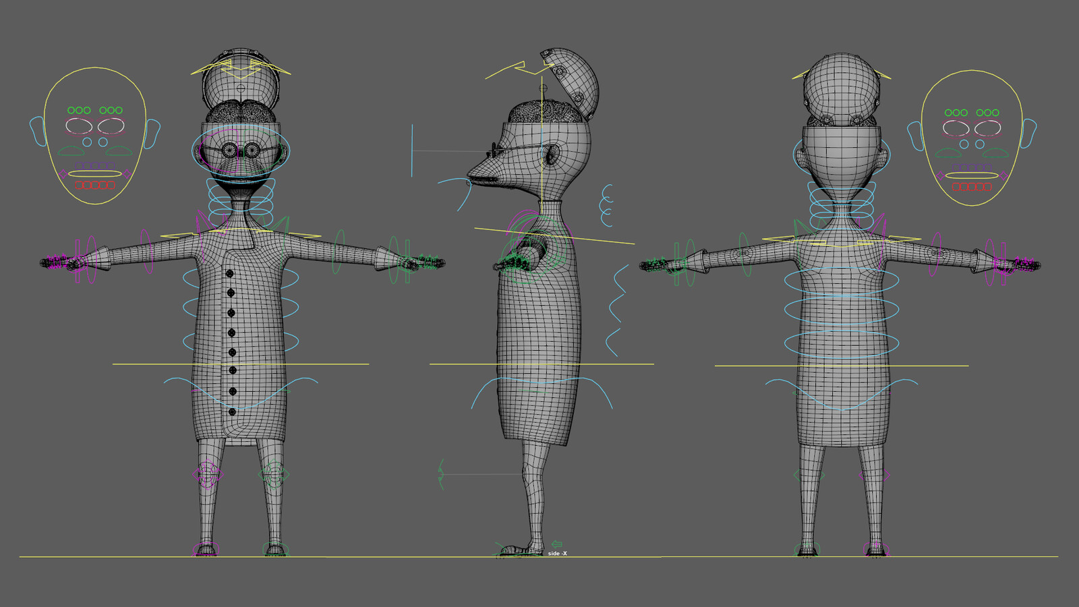Viewport: 1079px width, 607px height.
Task: Select left magenta mouth-corner diamond, back-view face panel
Action: (x=941, y=176)
